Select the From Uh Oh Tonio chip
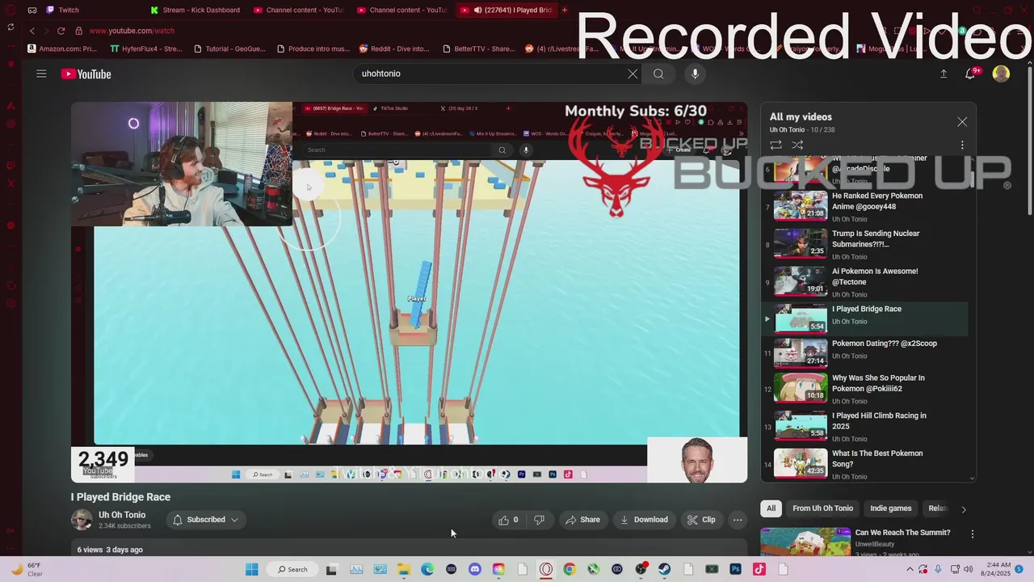1034x582 pixels. tap(822, 508)
